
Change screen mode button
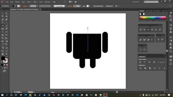point(4,71)
